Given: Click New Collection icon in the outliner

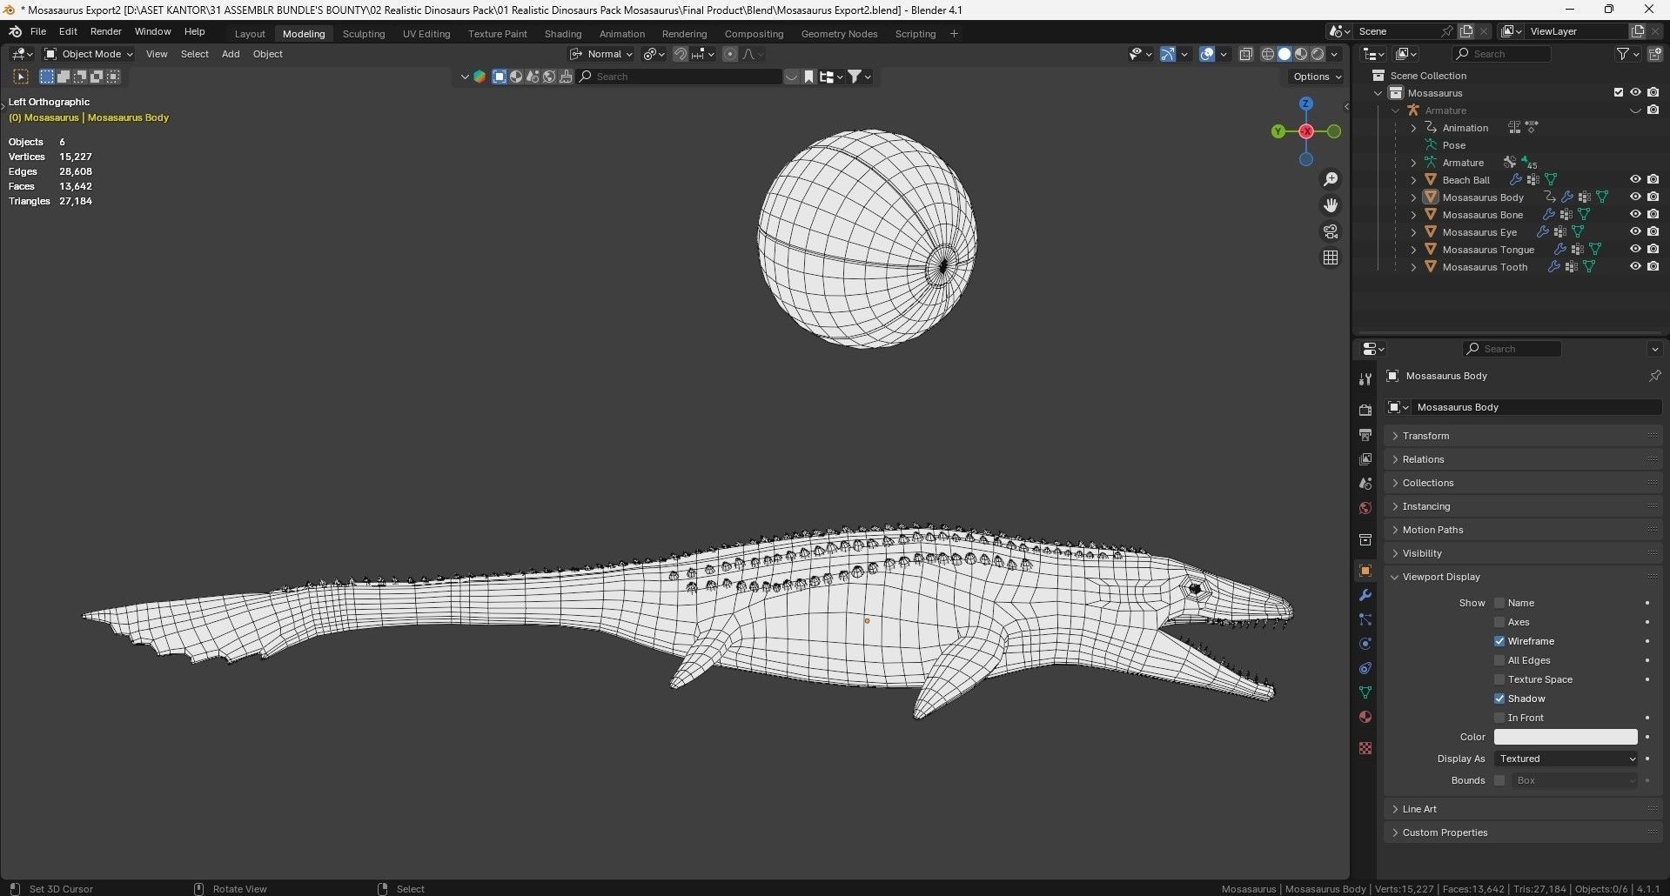Looking at the screenshot, I should click(x=1654, y=54).
